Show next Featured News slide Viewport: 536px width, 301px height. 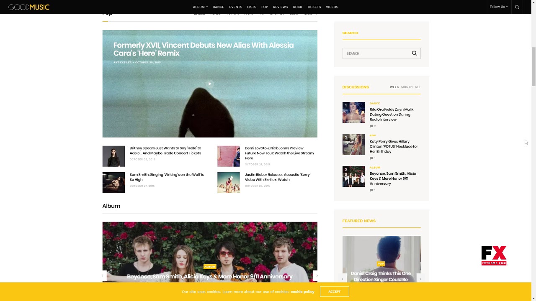click(x=420, y=278)
